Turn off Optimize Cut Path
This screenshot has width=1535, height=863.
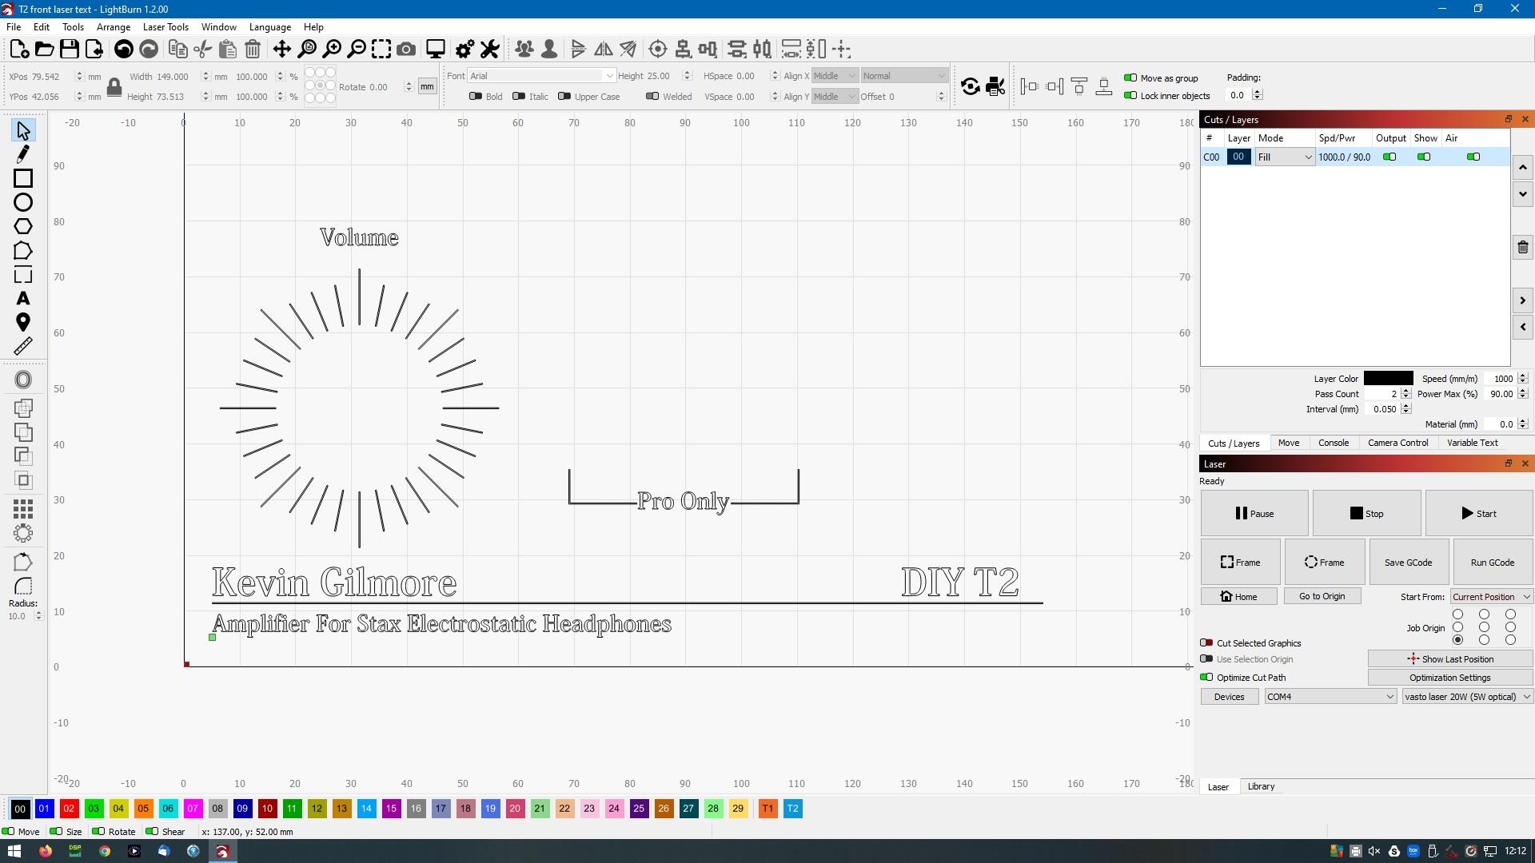pyautogui.click(x=1206, y=678)
